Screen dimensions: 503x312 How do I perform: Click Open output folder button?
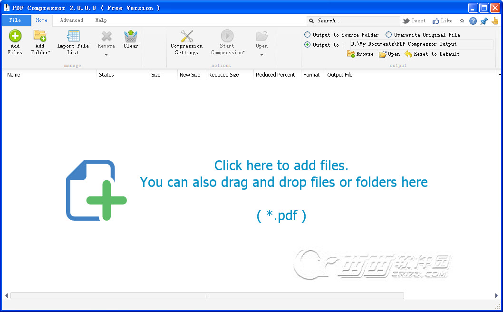coord(389,54)
